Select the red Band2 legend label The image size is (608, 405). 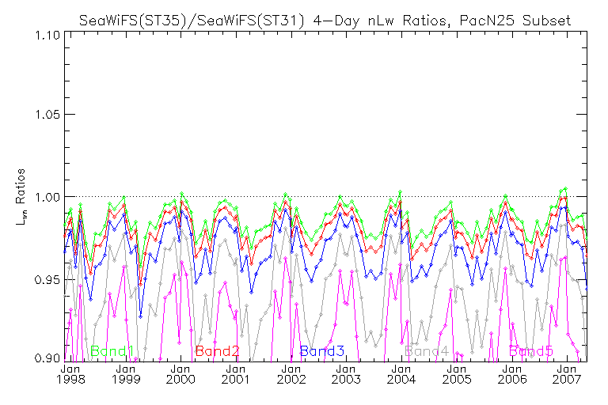click(218, 351)
